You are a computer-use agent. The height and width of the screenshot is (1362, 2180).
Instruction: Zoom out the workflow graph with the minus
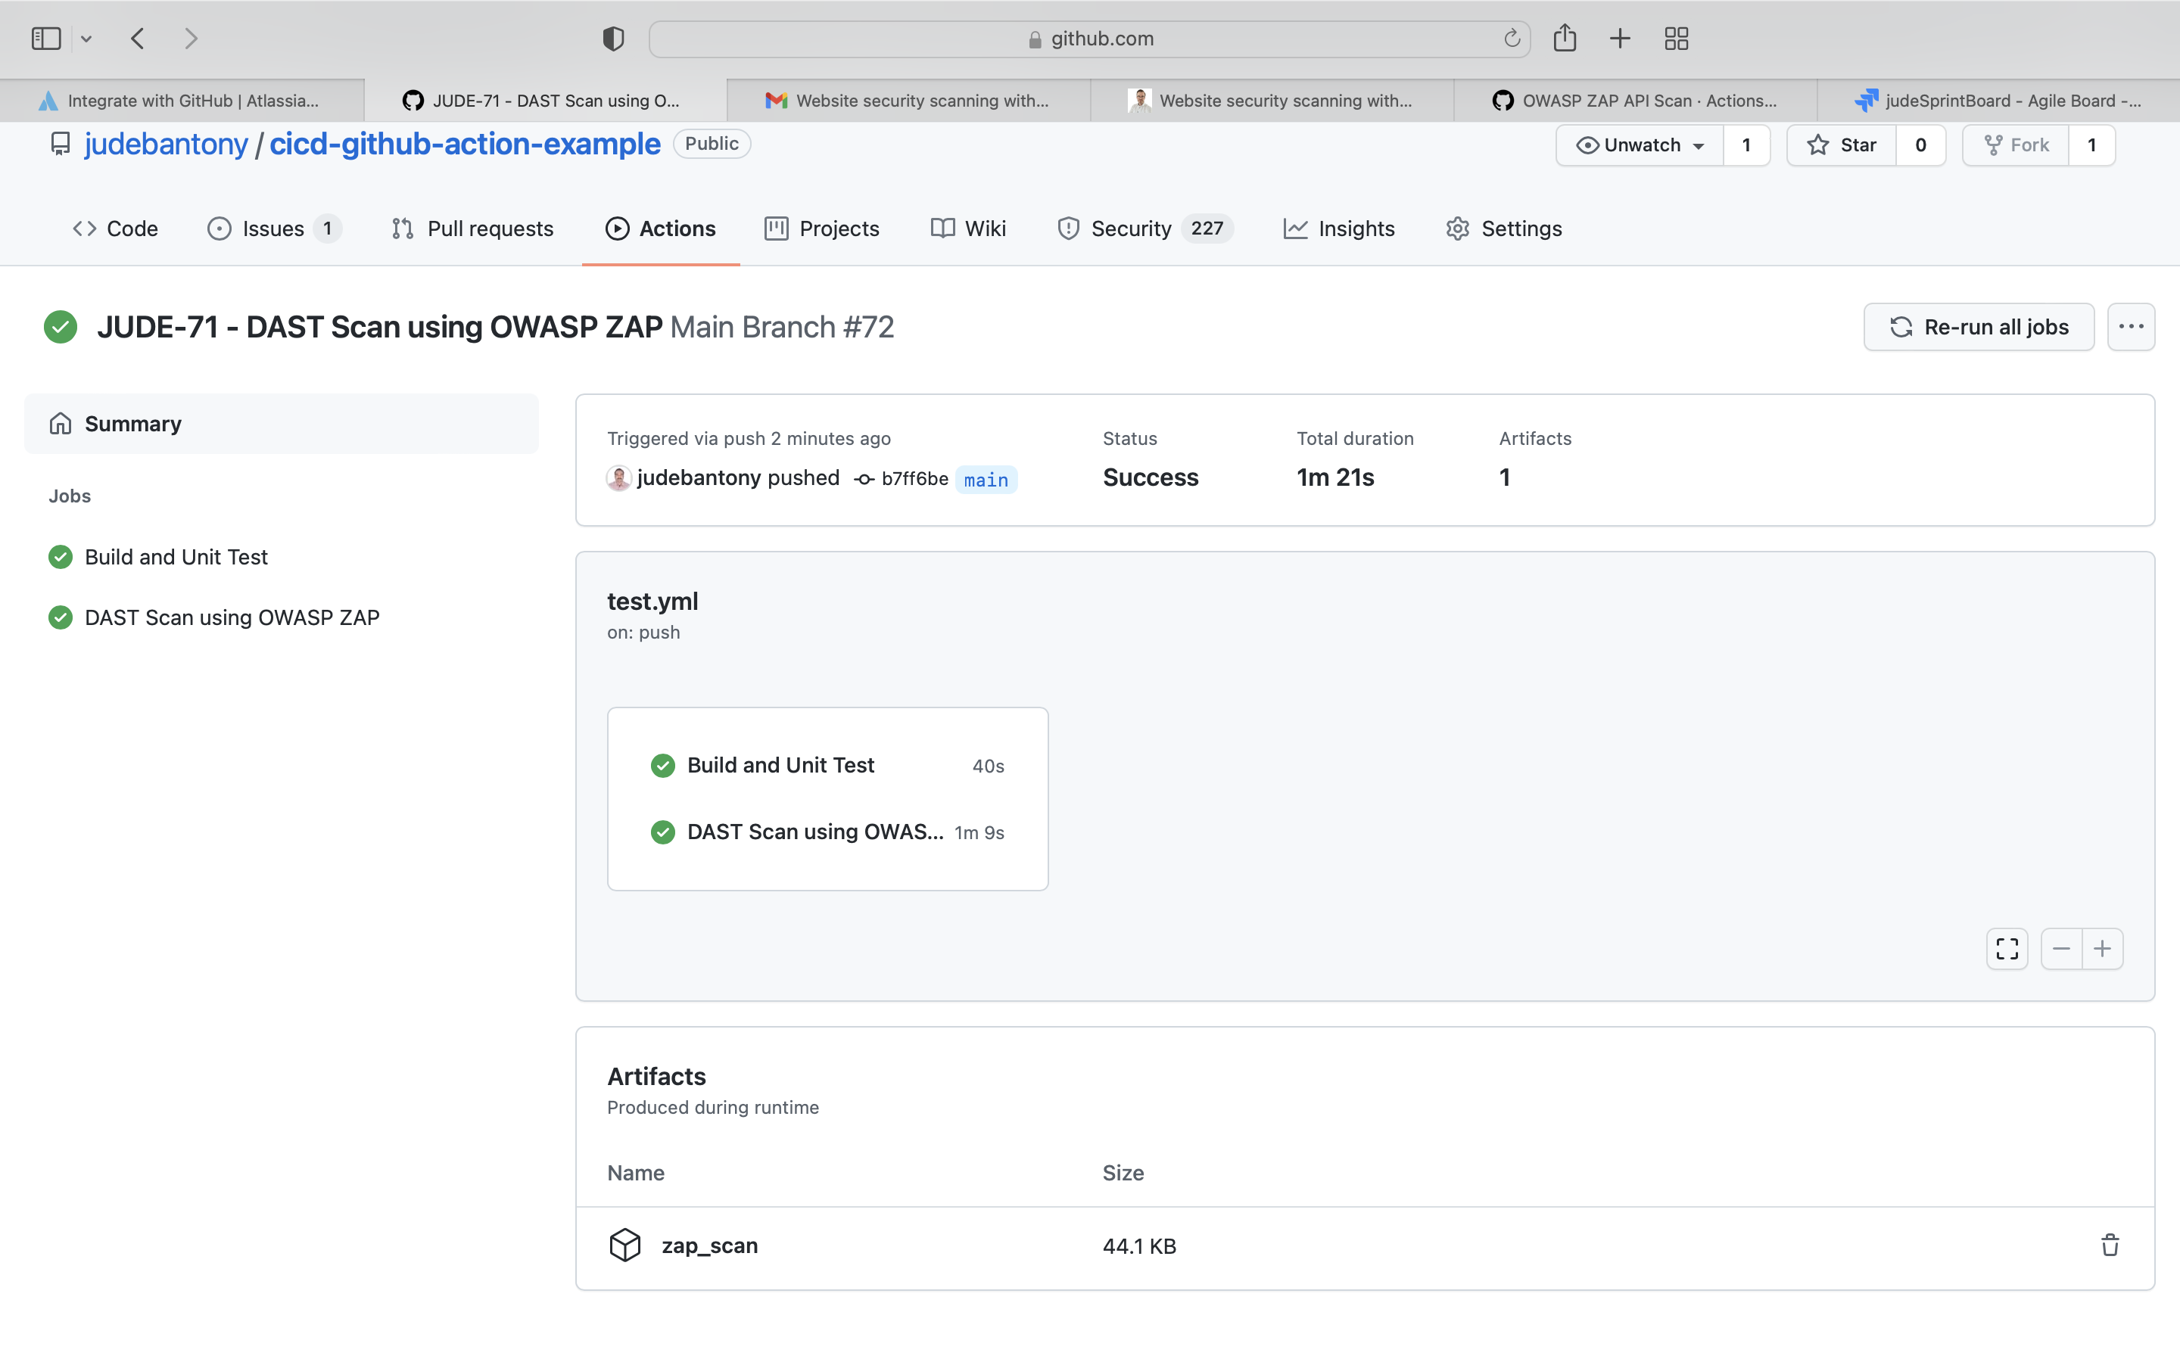(x=2060, y=949)
